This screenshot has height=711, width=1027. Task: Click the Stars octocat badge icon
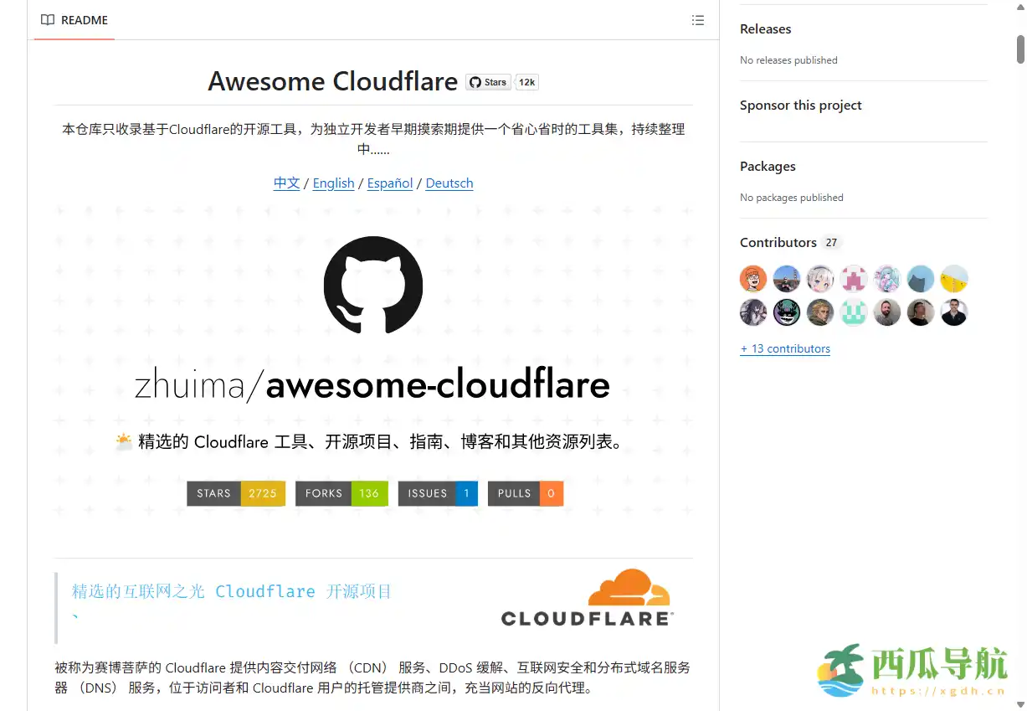tap(475, 82)
